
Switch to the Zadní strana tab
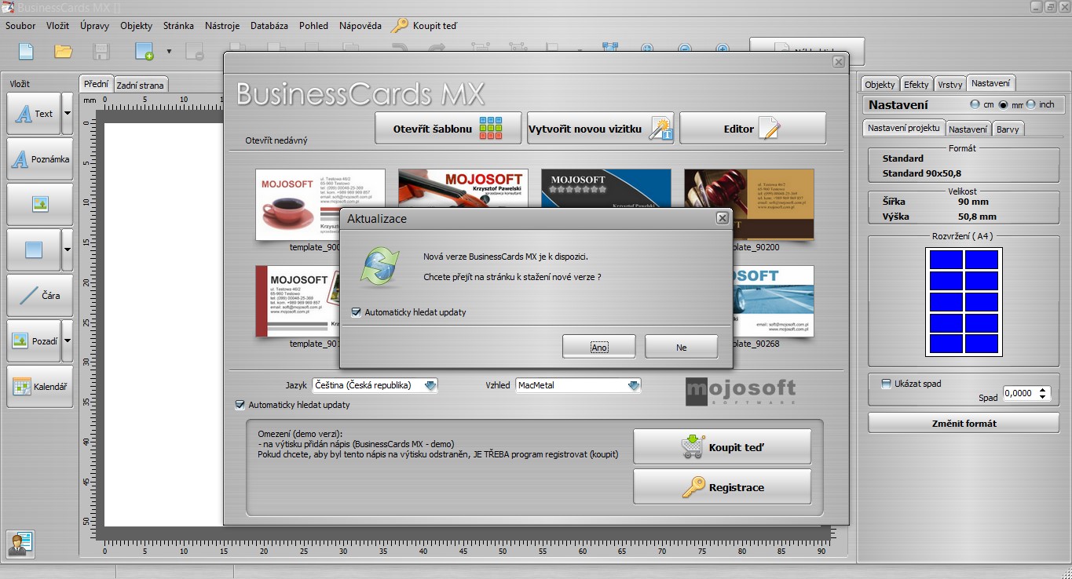point(141,85)
